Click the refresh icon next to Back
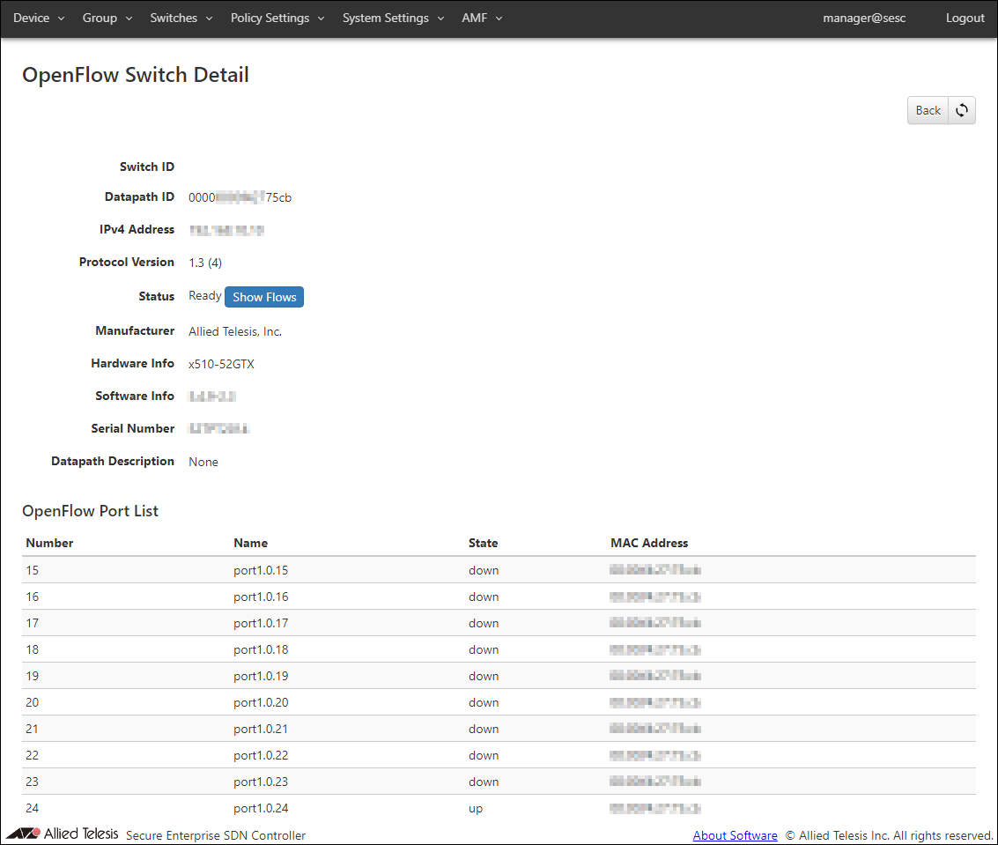 (x=962, y=110)
